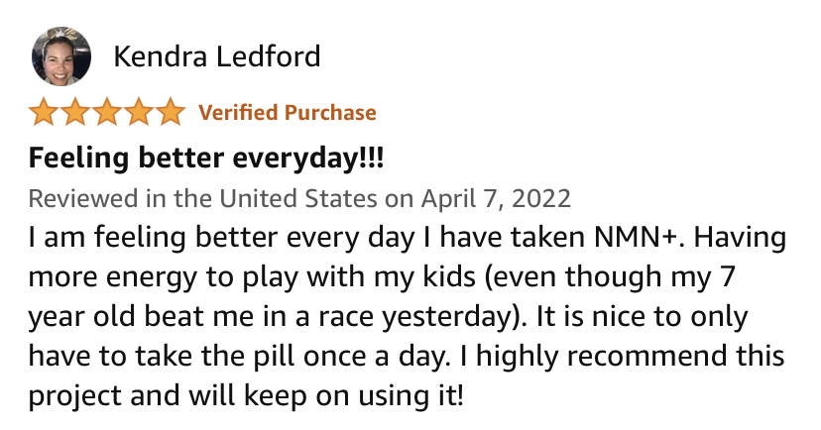This screenshot has width=821, height=430.
Task: Click the Verified Purchase label
Action: tap(288, 113)
